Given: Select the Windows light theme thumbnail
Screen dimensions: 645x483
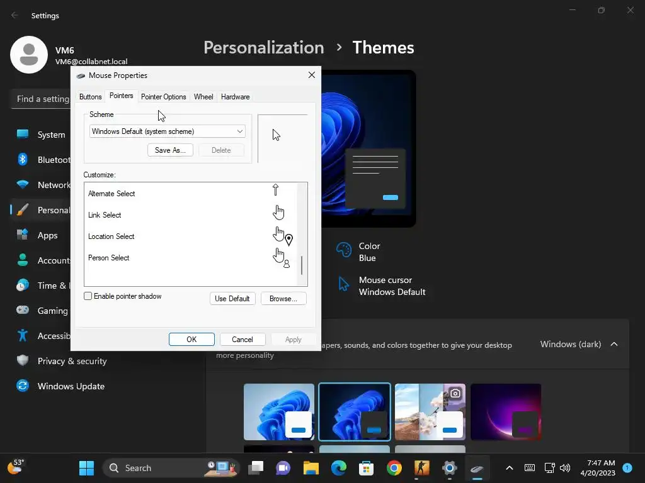Looking at the screenshot, I should pyautogui.click(x=279, y=411).
